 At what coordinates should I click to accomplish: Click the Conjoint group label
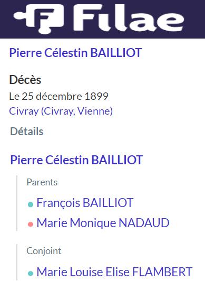coord(44,251)
